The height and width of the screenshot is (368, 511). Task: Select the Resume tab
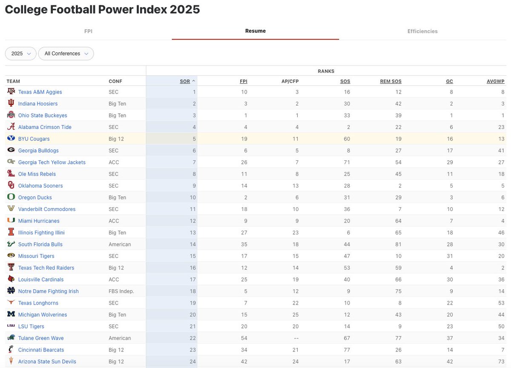255,31
